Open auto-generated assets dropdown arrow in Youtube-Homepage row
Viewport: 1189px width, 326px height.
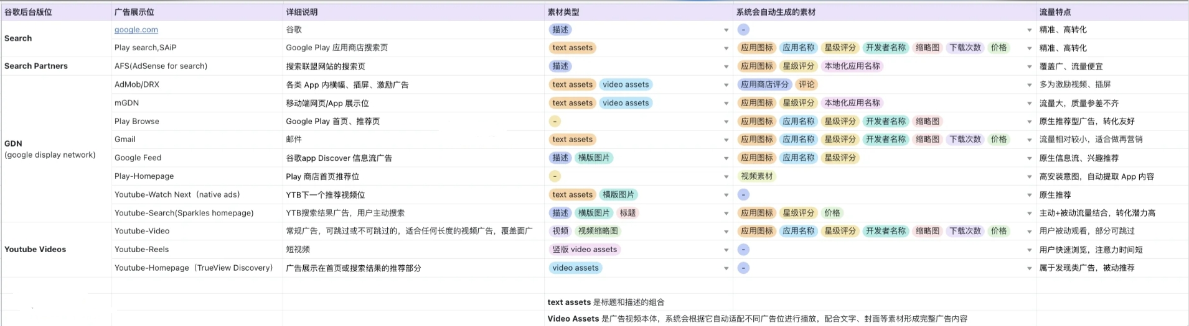coord(1029,268)
